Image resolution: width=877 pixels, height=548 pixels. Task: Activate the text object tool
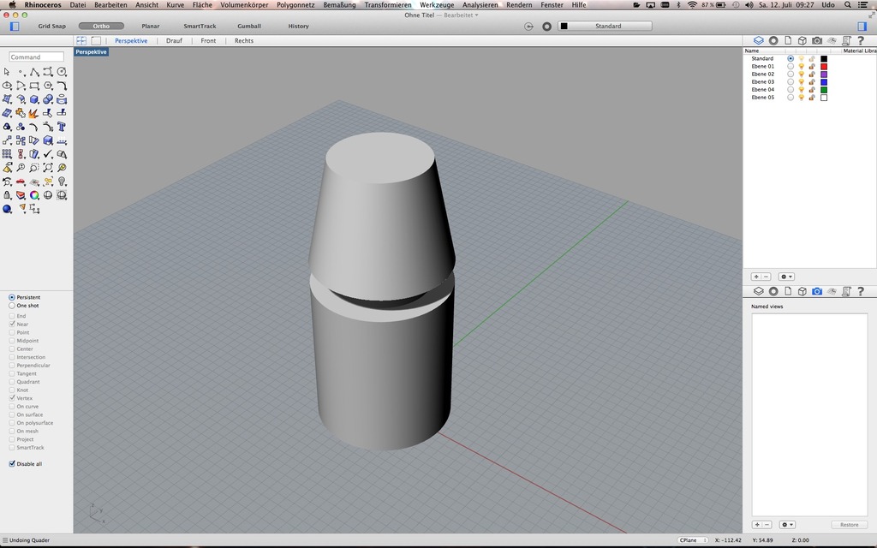point(62,127)
